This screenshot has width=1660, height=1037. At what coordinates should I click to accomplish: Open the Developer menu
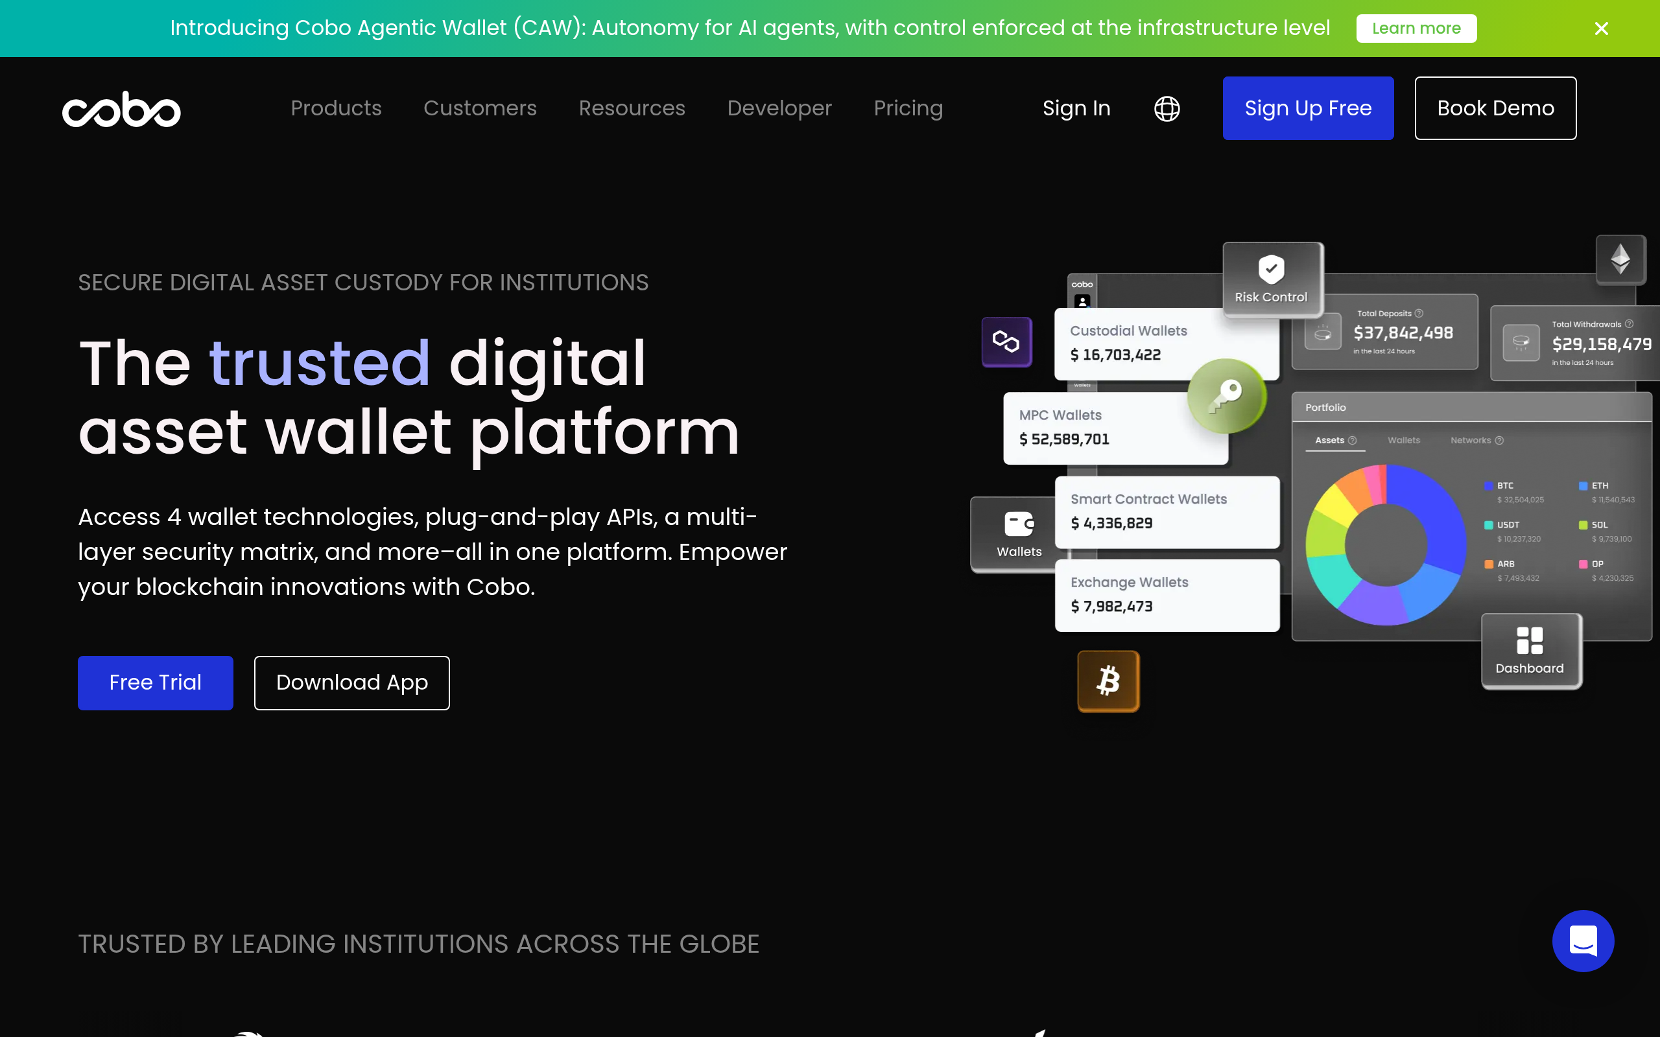click(x=779, y=108)
